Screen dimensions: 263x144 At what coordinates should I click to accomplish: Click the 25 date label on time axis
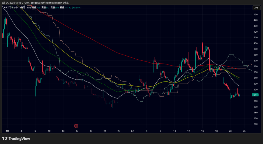point(244,131)
